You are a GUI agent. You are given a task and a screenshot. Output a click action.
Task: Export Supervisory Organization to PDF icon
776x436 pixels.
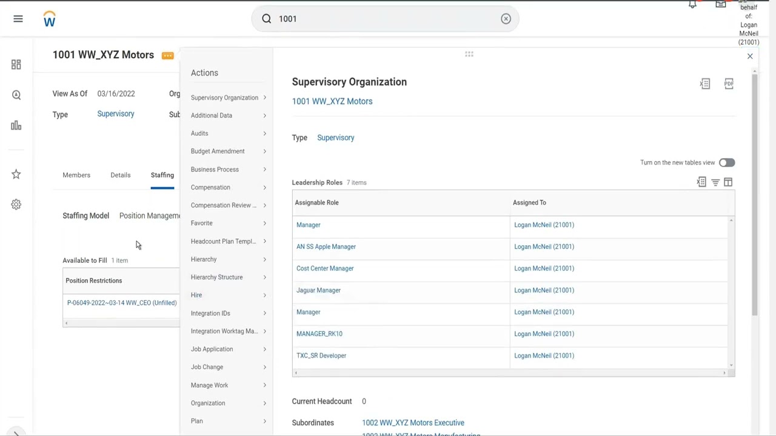pyautogui.click(x=729, y=84)
